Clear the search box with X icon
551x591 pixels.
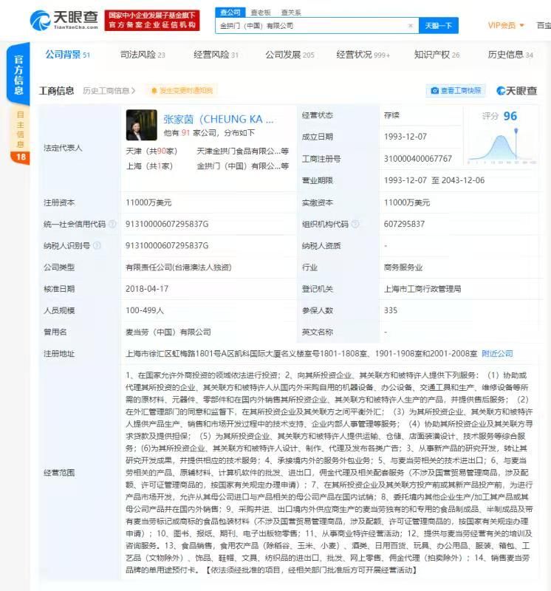pos(411,26)
